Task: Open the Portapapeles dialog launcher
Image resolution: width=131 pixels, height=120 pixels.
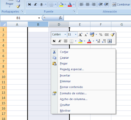Action: [x=22, y=11]
